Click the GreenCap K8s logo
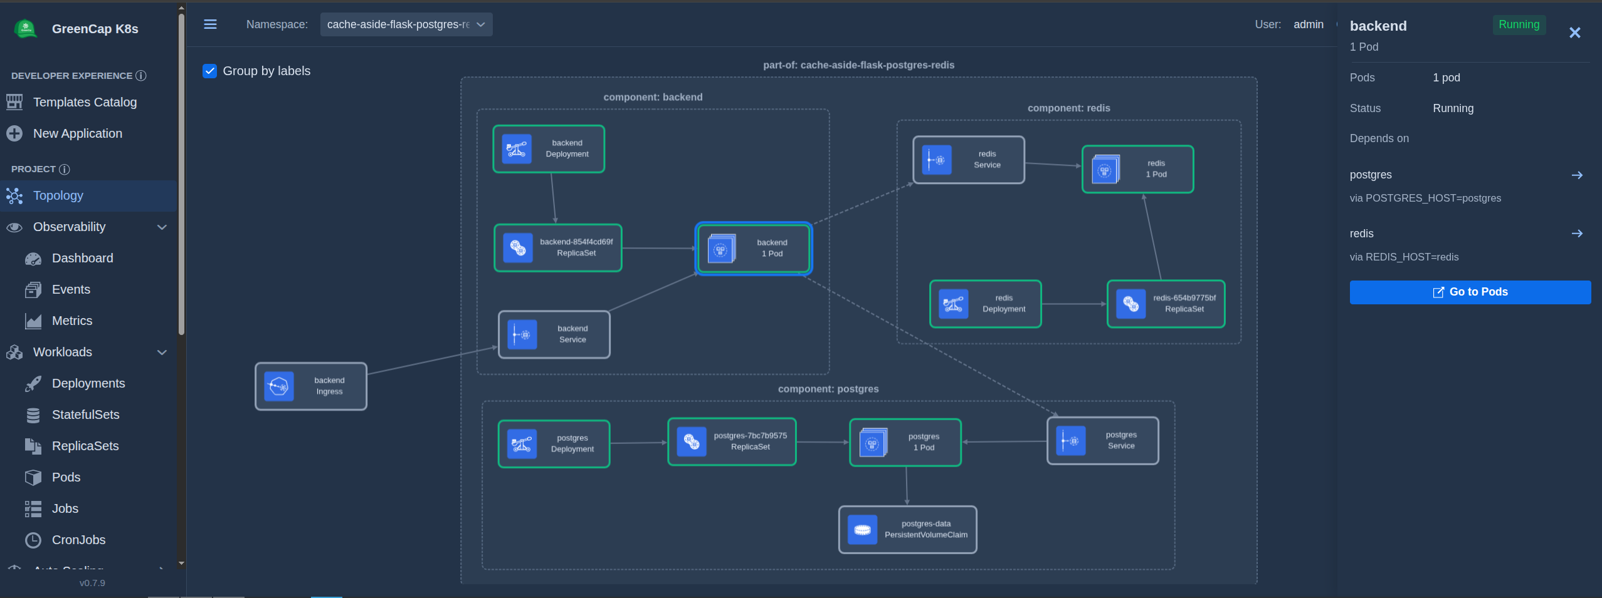 26,29
